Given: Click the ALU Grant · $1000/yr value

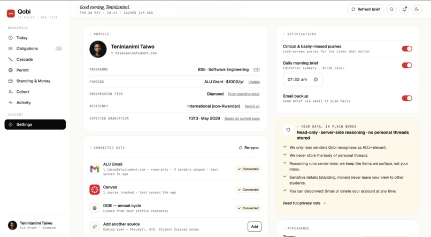Looking at the screenshot, I should 224,82.
